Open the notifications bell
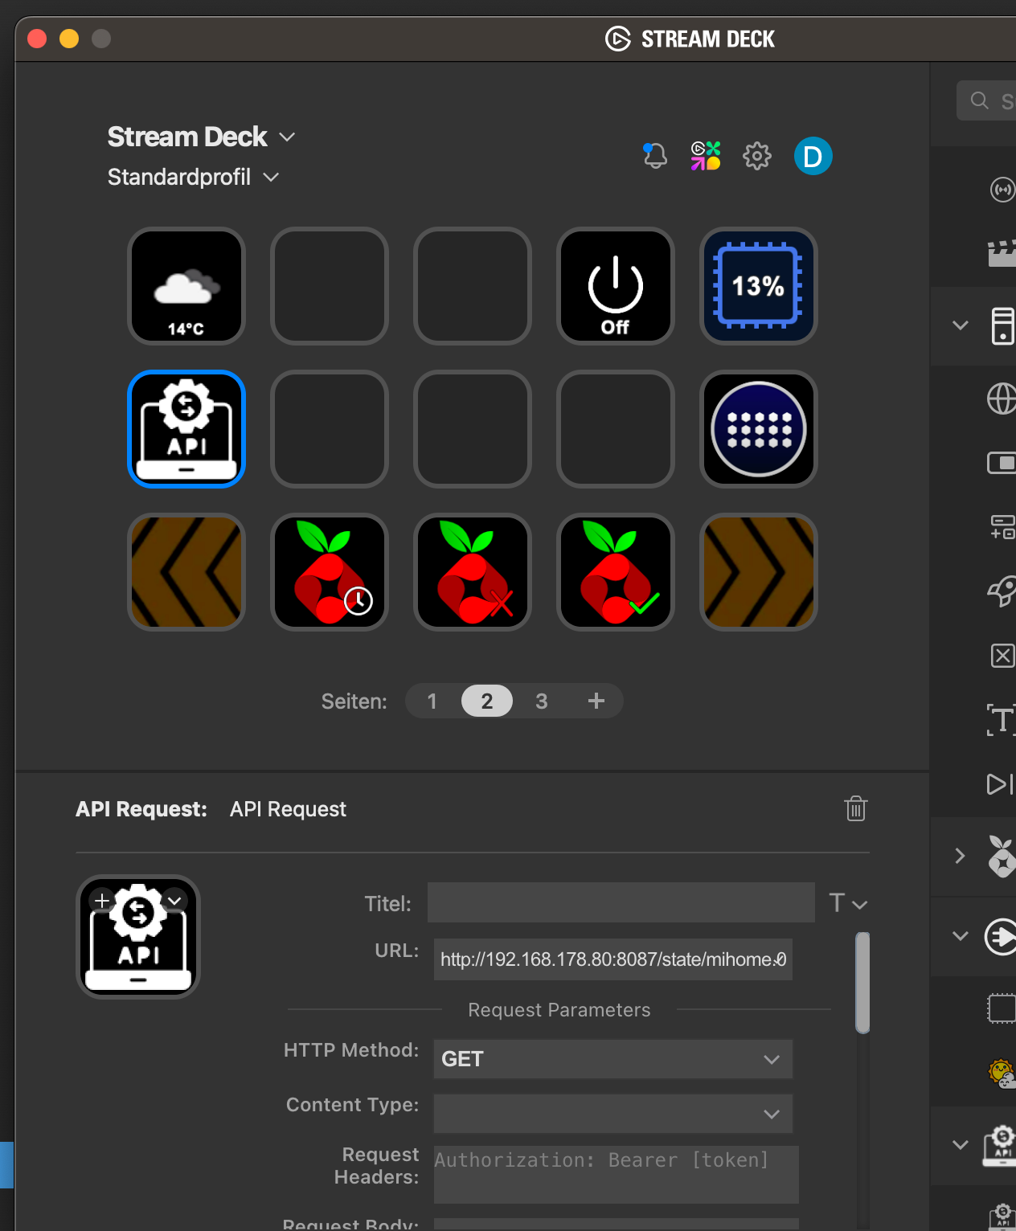1016x1231 pixels. pyautogui.click(x=655, y=156)
